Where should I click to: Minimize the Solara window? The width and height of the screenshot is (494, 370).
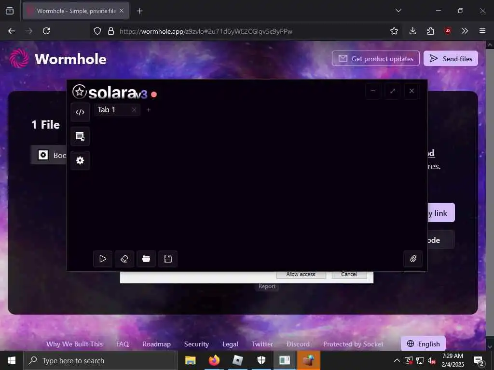(x=373, y=91)
